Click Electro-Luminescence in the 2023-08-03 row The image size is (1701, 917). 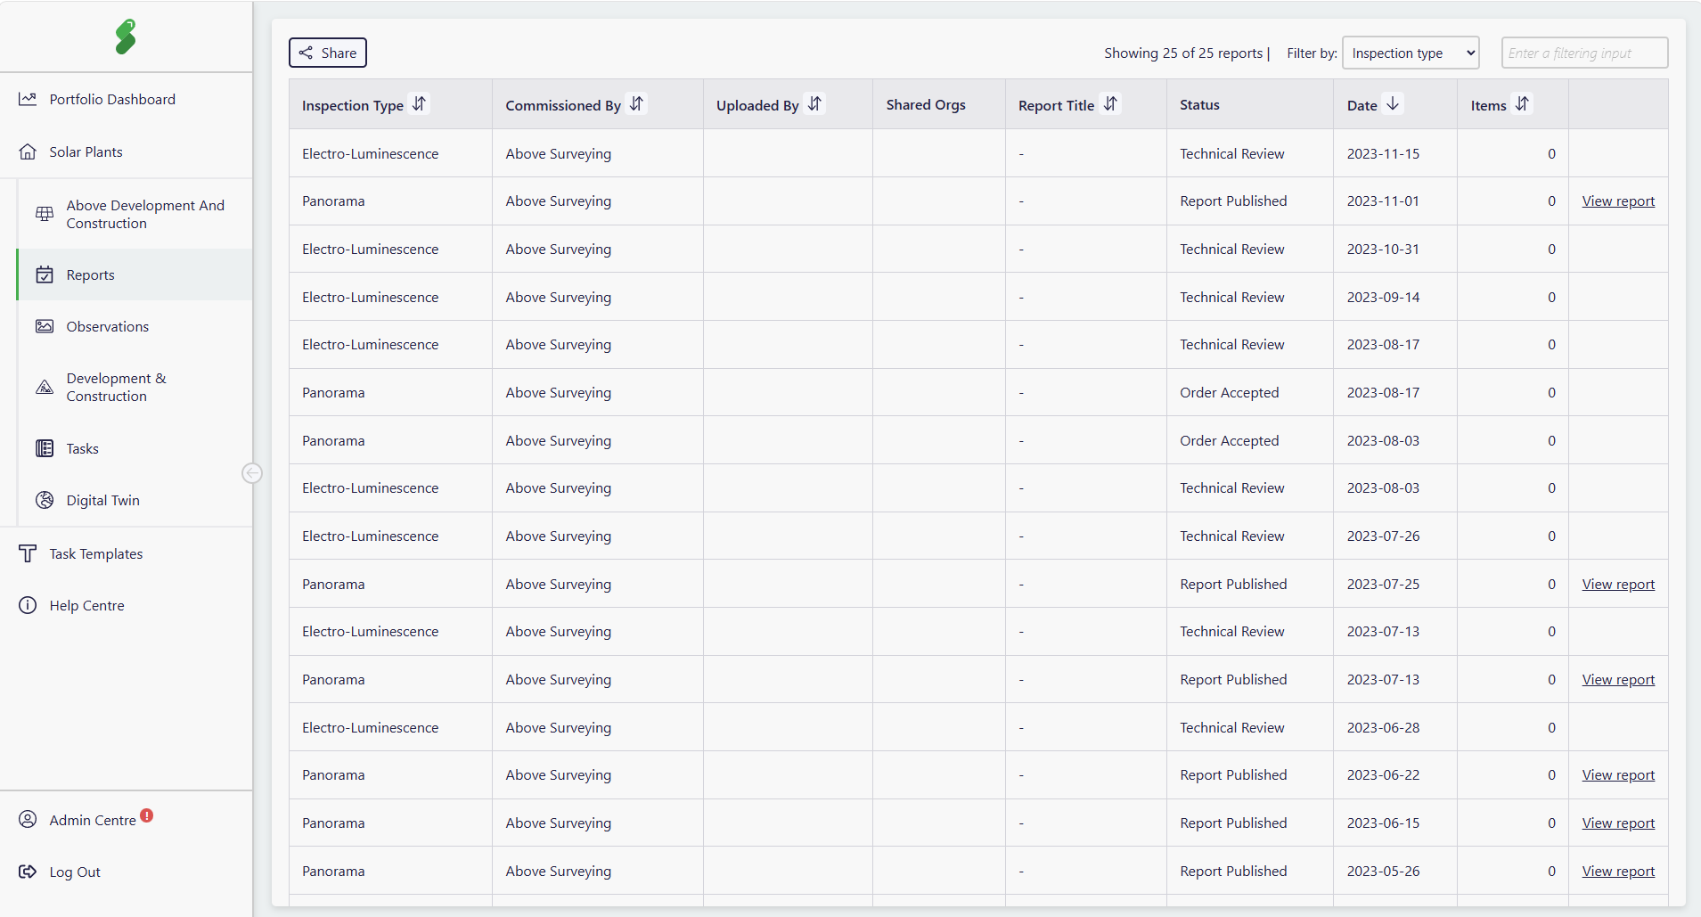click(x=370, y=487)
